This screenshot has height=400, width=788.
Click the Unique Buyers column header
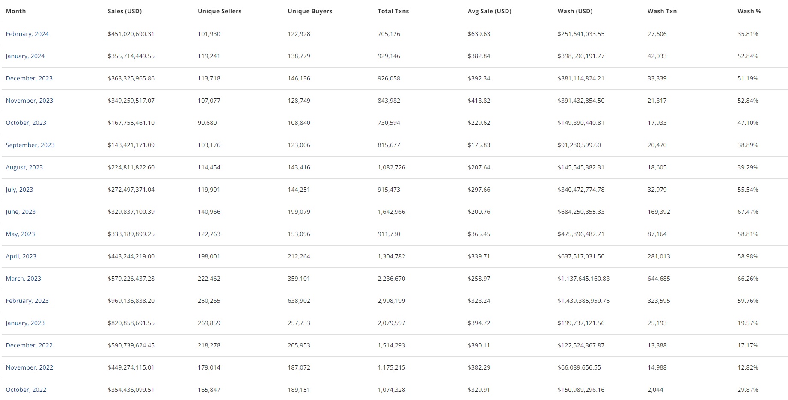point(310,11)
